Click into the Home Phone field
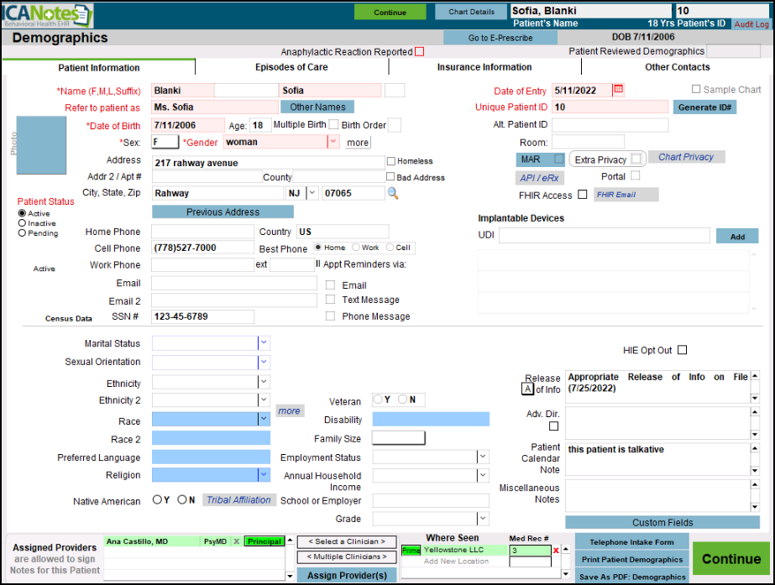Image resolution: width=775 pixels, height=585 pixels. (202, 232)
